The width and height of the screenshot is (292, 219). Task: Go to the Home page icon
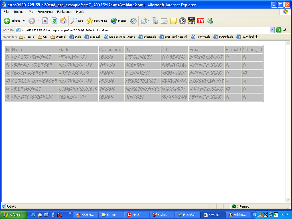coord(63,21)
